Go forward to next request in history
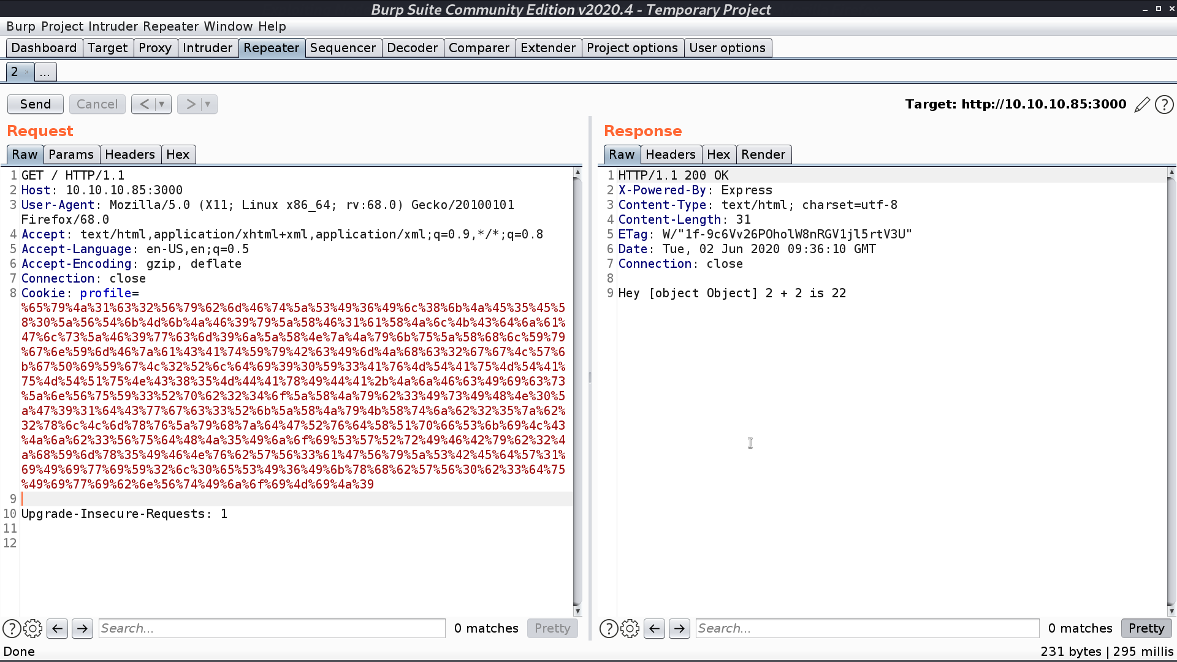 click(x=191, y=104)
